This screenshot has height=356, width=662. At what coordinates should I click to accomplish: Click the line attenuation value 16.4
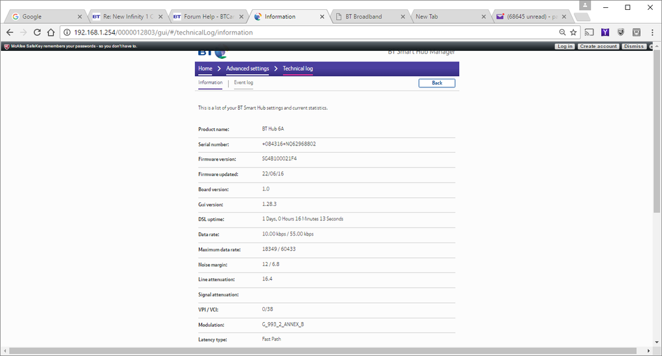[267, 279]
